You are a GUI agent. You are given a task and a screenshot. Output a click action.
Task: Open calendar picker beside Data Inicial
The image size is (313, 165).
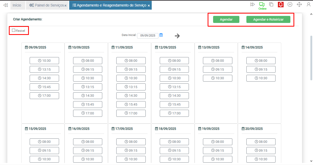pyautogui.click(x=161, y=35)
